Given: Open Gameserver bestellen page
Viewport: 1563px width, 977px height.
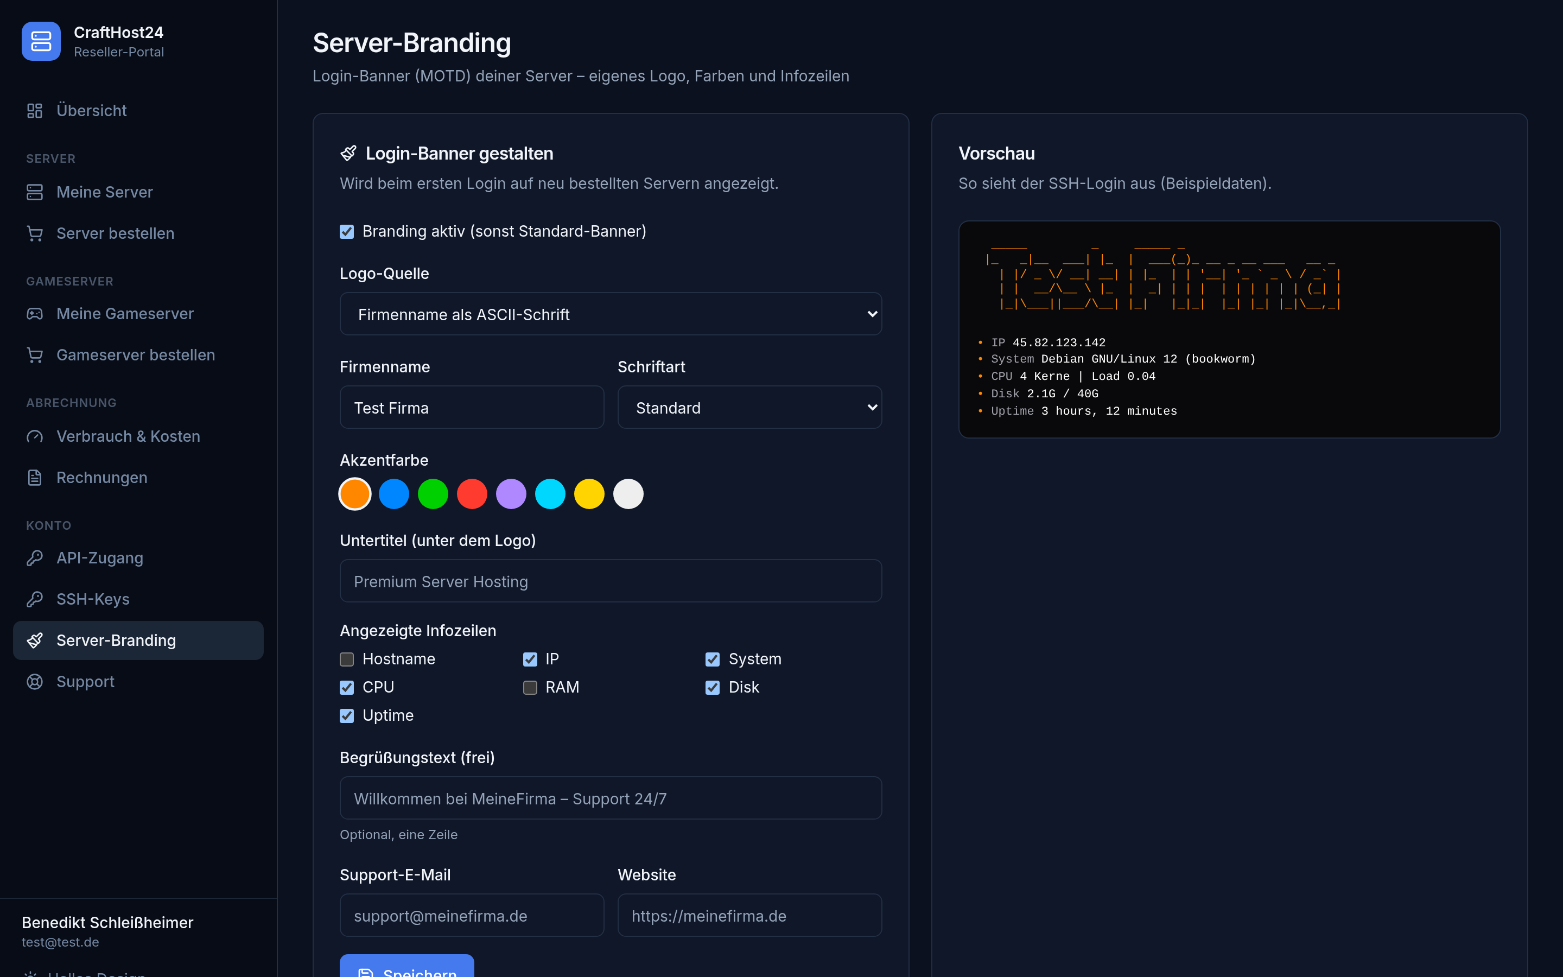Looking at the screenshot, I should pyautogui.click(x=138, y=355).
